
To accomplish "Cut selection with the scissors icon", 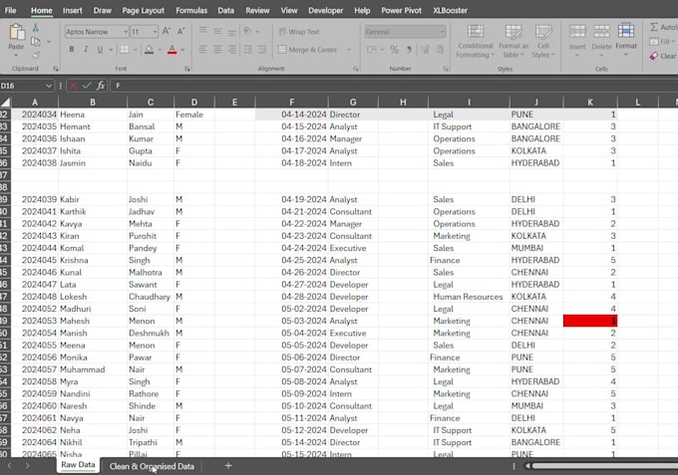I will coord(36,28).
